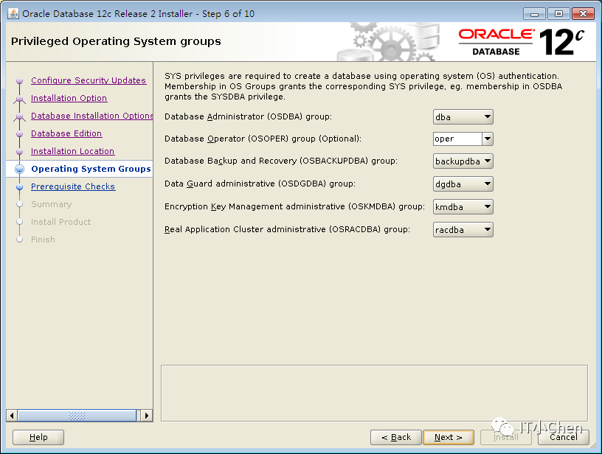The width and height of the screenshot is (602, 454).
Task: Open the OSDGDBA group dropdown showing dgdba
Action: 463,184
